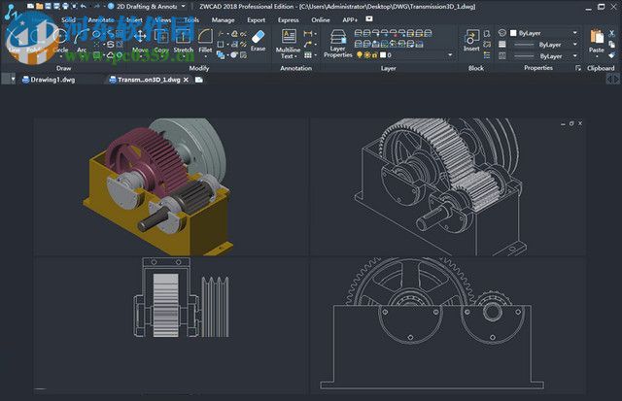622x401 pixels.
Task: Click the Insert block tool
Action: [471, 41]
